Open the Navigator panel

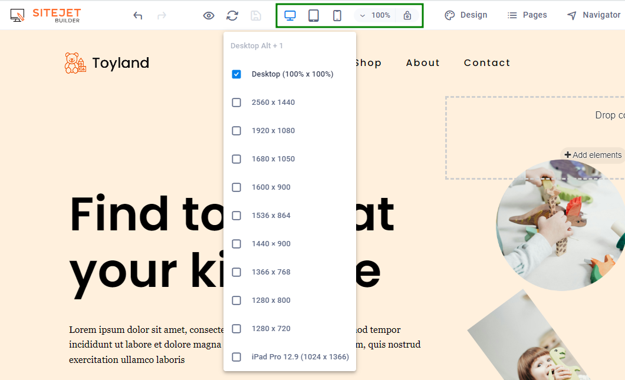[594, 15]
